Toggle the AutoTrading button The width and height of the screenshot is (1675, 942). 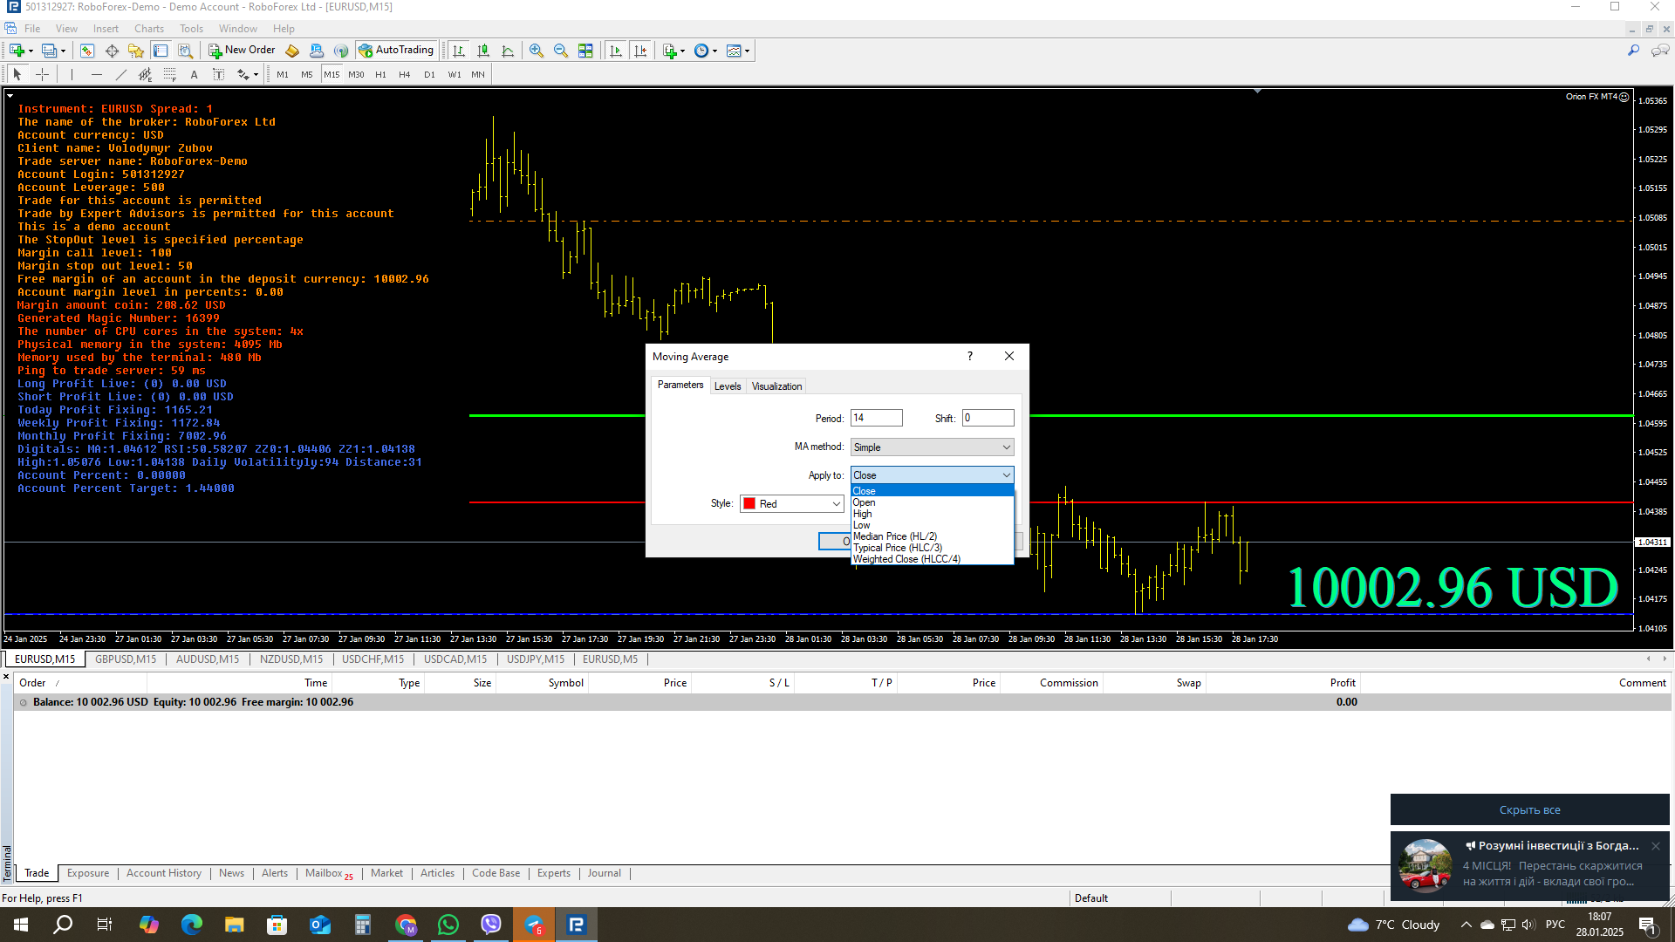click(396, 51)
